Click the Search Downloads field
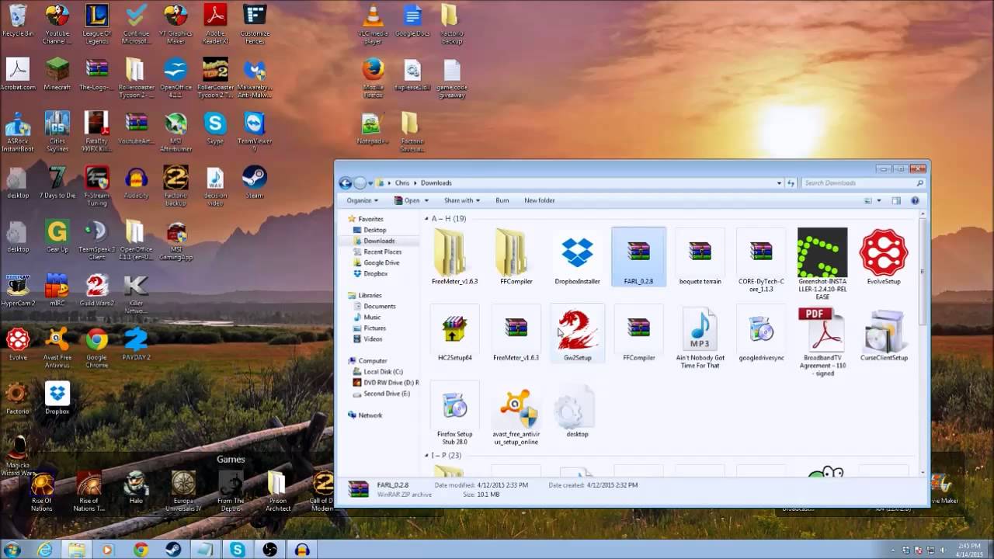The height and width of the screenshot is (559, 994). [x=864, y=183]
